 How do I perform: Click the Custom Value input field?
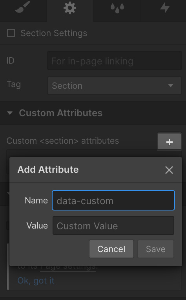tap(113, 225)
